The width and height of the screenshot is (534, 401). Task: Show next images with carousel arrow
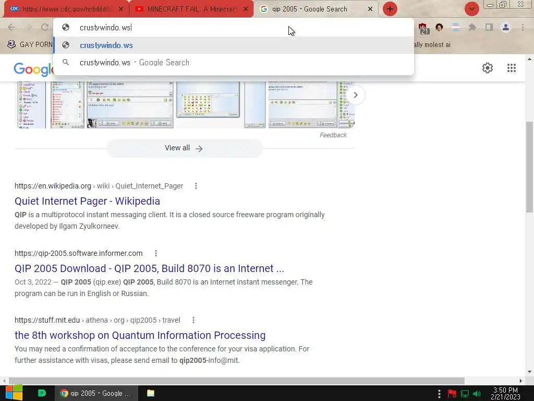[356, 95]
